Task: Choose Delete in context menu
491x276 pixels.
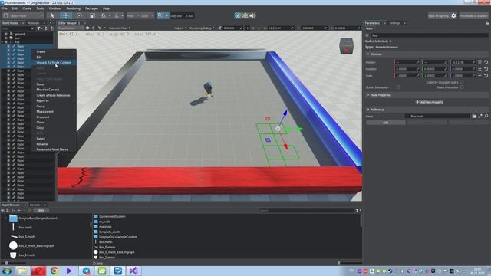Action: (x=41, y=139)
